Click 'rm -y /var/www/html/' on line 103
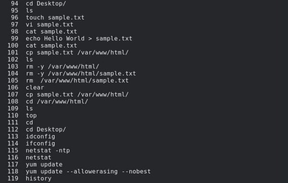The height and width of the screenshot is (183, 288). (62, 66)
